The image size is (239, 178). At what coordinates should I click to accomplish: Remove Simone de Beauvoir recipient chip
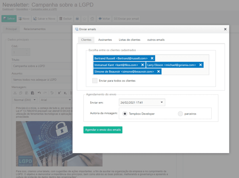click(158, 72)
